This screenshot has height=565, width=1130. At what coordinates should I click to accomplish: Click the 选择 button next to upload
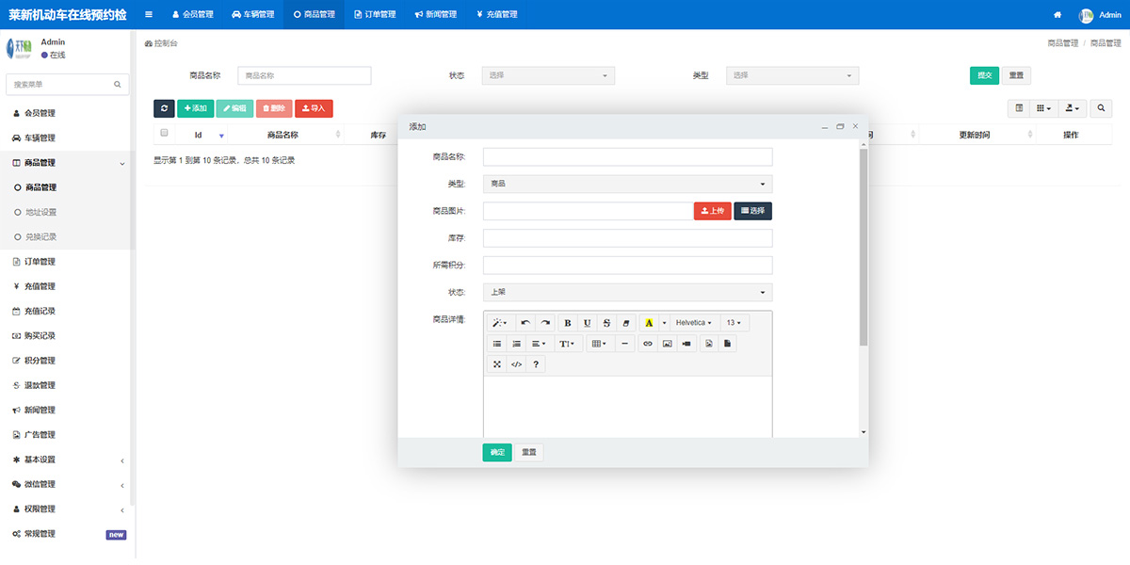click(753, 211)
